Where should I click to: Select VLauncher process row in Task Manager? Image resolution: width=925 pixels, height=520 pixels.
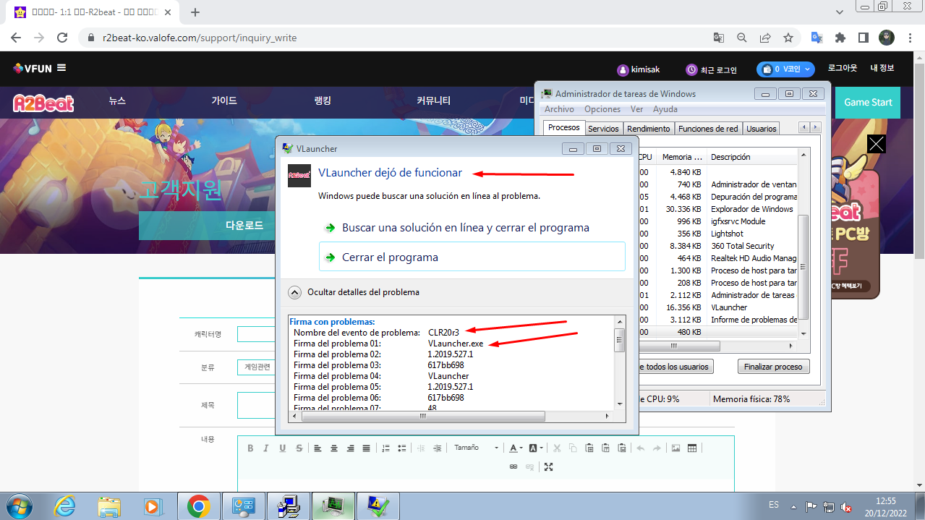point(717,307)
